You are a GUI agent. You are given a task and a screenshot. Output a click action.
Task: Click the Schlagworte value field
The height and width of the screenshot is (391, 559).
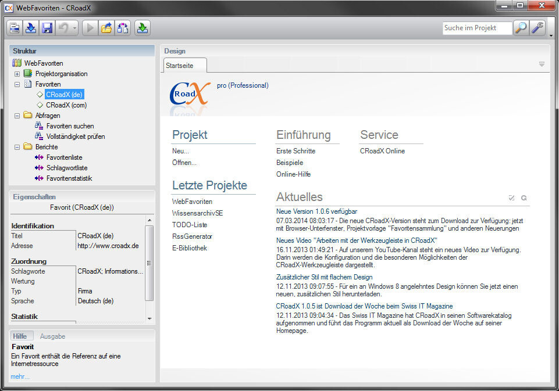[x=110, y=271]
